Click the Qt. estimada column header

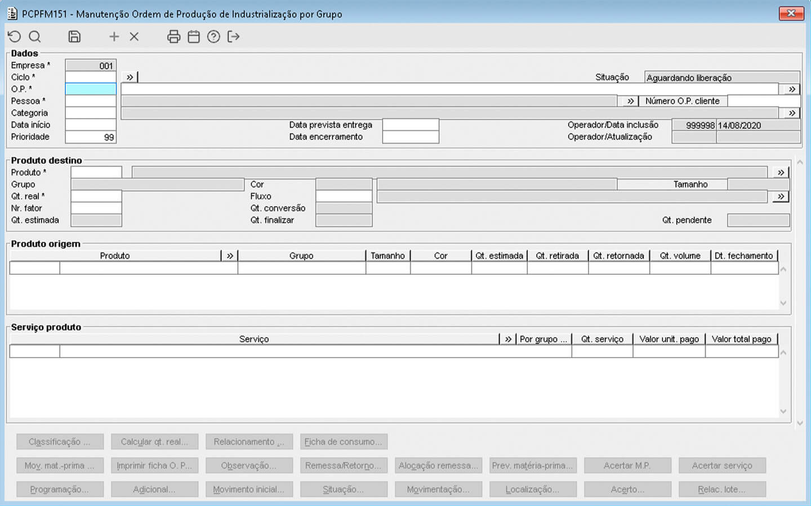[x=499, y=256]
